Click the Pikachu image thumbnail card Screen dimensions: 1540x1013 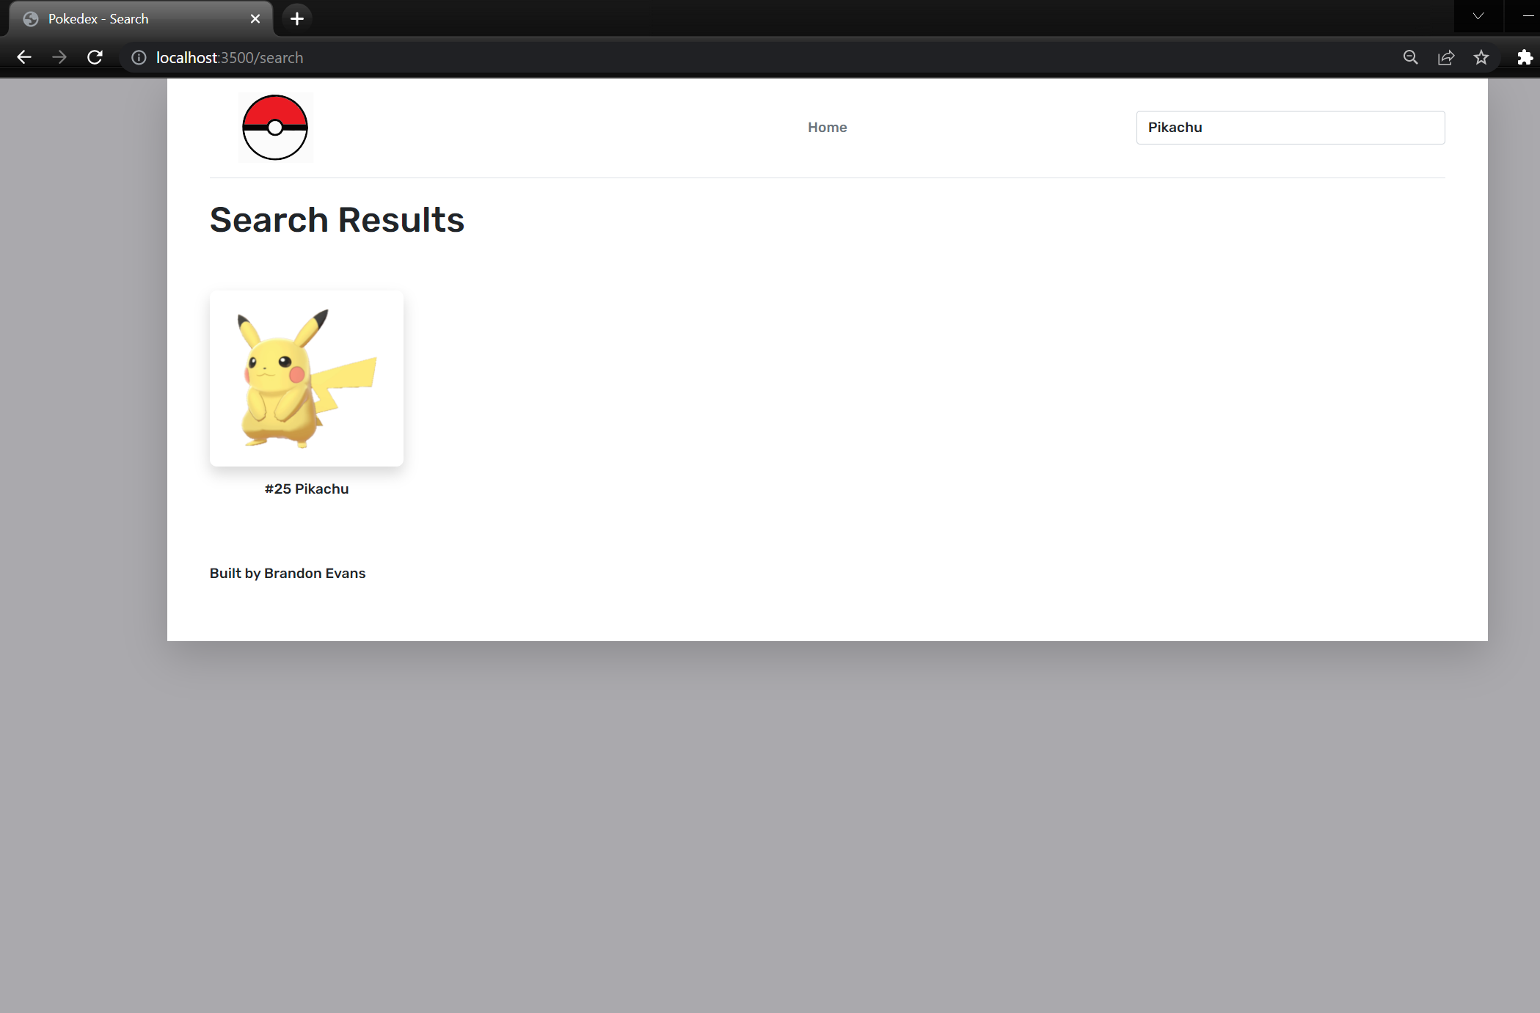[x=306, y=378]
